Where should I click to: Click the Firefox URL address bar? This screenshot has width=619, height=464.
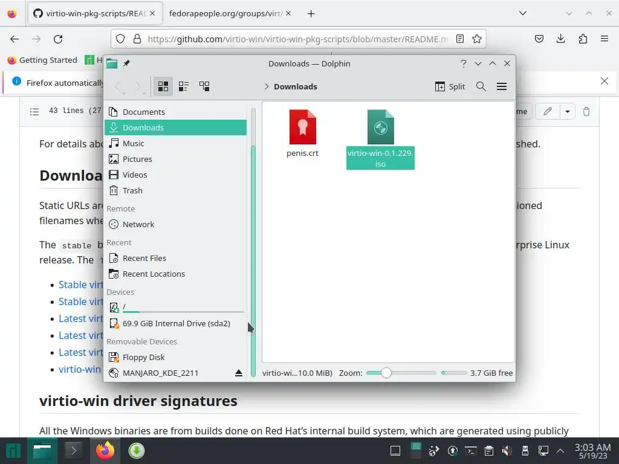(298, 39)
